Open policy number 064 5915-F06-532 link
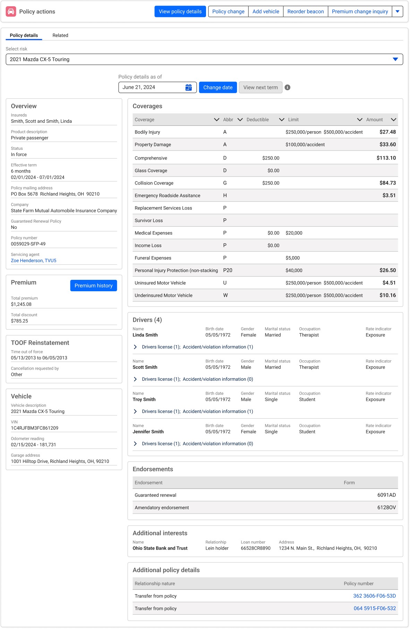The height and width of the screenshot is (629, 410). [x=375, y=609]
